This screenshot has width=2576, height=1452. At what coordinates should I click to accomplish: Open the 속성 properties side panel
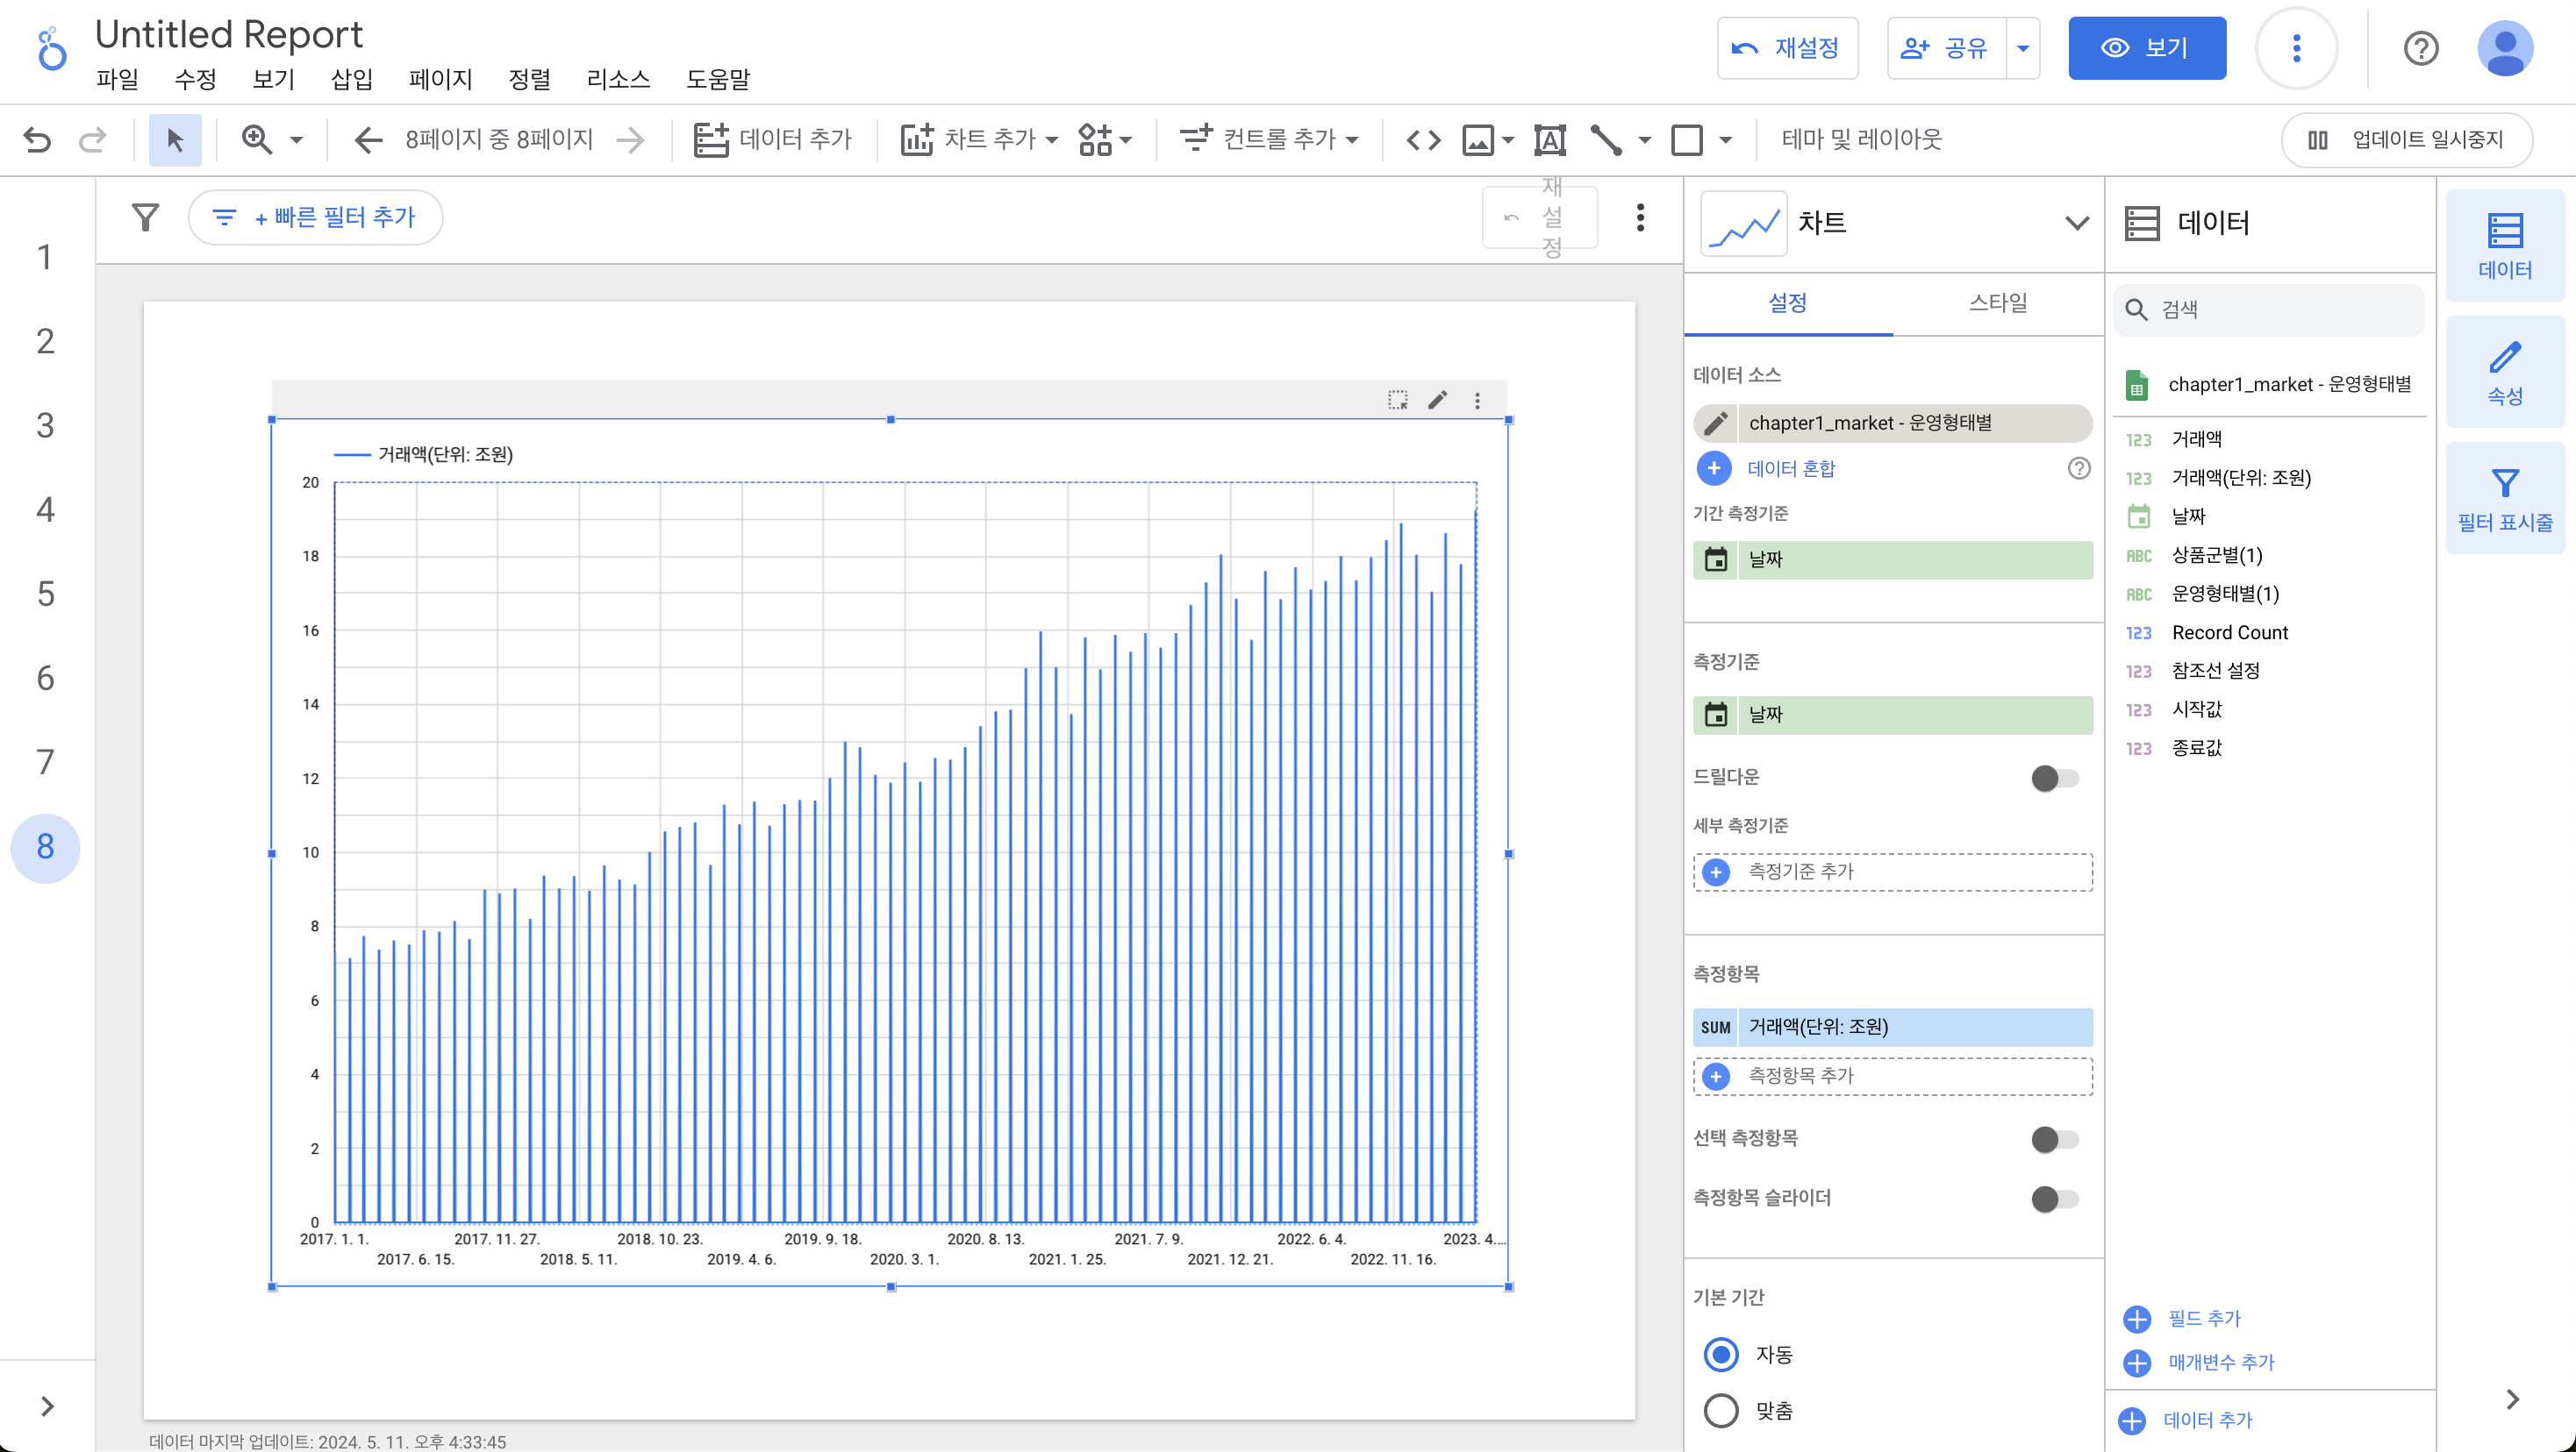click(x=2504, y=373)
